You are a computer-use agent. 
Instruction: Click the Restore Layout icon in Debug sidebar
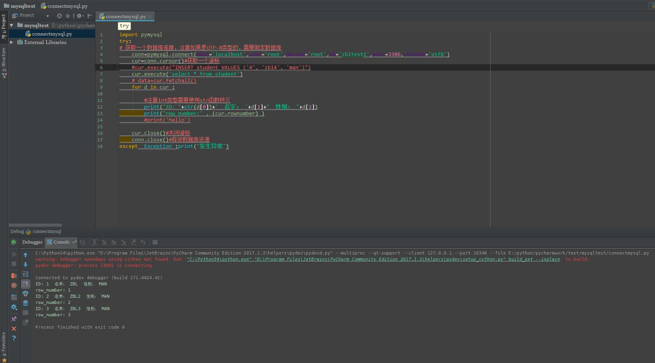pyautogui.click(x=14, y=297)
